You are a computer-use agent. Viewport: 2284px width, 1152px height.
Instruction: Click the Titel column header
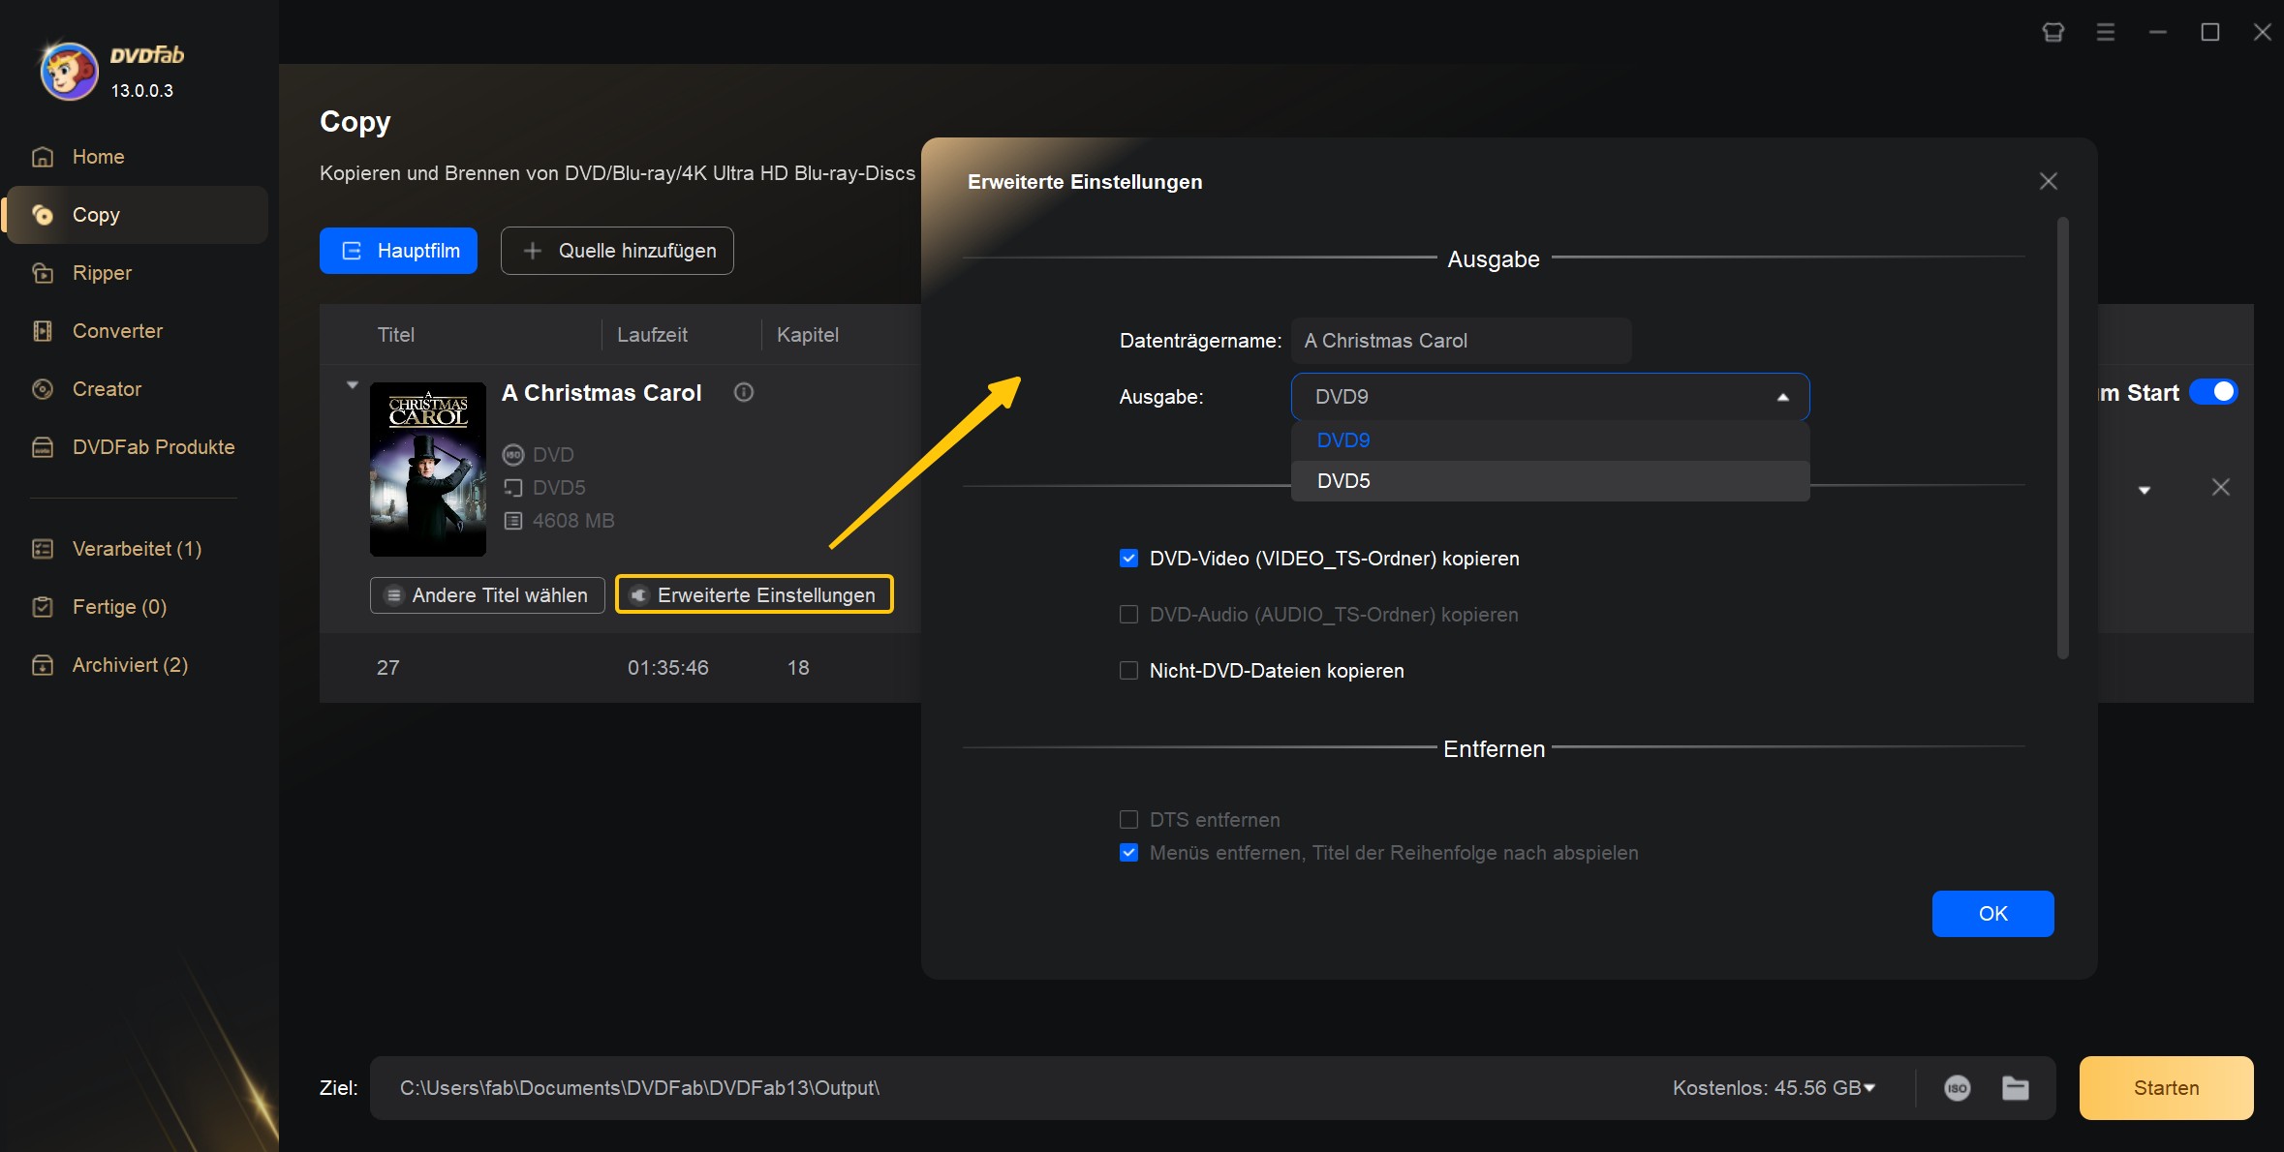click(x=396, y=335)
